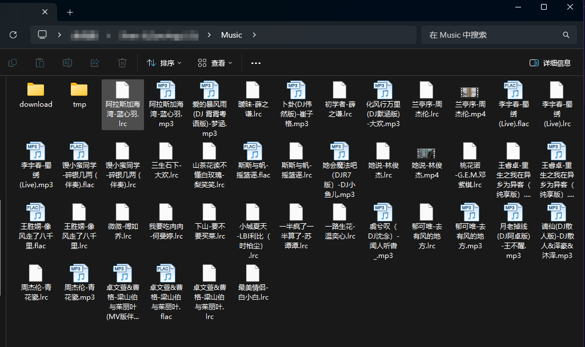Open the 查看 view dropdown

214,63
